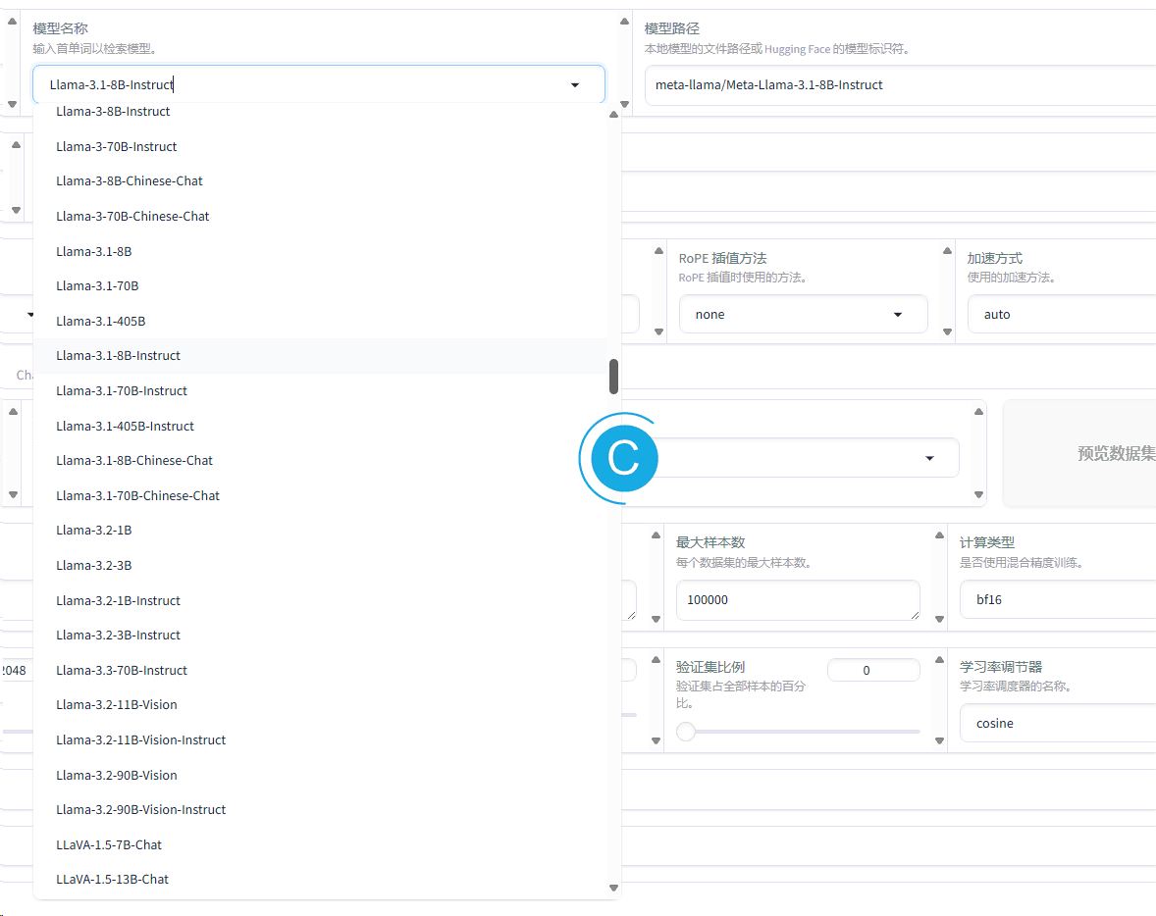This screenshot has height=916, width=1156.
Task: Select the Llama-3.1-8B base model option
Action: point(320,251)
